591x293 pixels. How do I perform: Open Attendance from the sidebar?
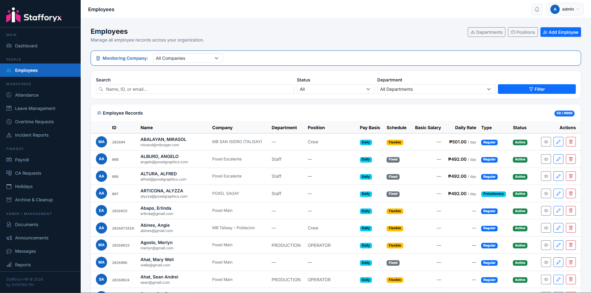click(40, 95)
